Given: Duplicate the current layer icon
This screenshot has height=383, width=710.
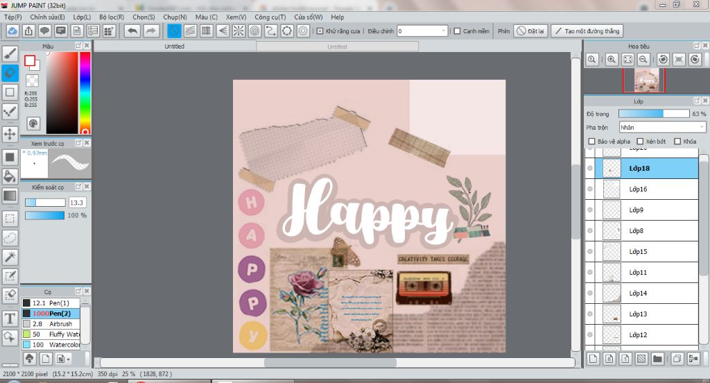Looking at the screenshot, I should [677, 359].
